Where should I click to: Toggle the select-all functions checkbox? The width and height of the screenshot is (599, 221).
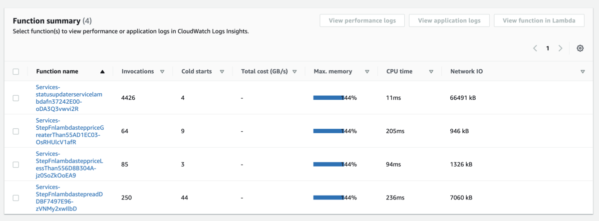pos(16,72)
